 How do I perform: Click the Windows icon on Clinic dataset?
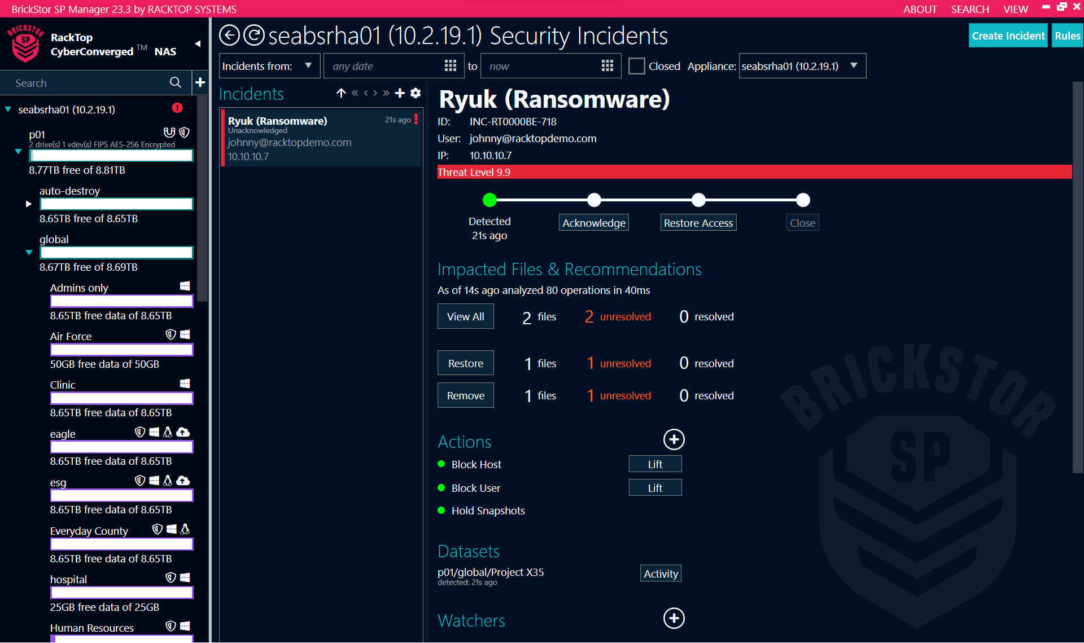tap(185, 384)
